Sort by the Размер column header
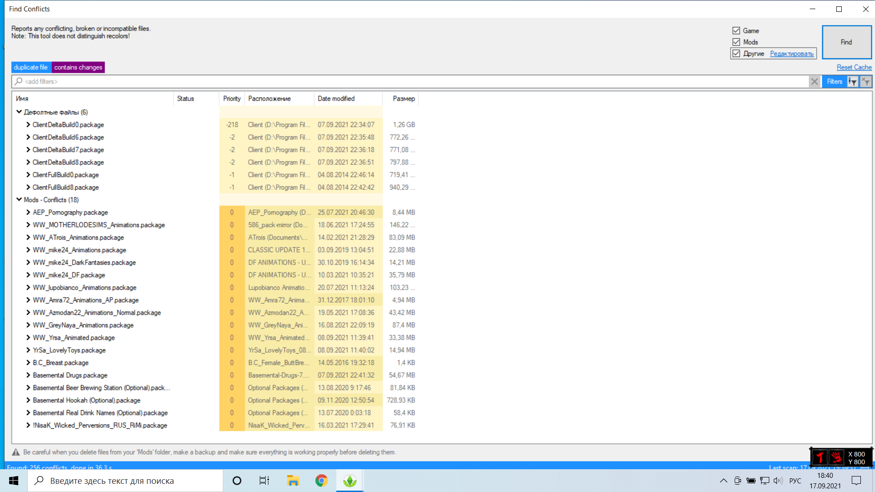 coord(401,98)
